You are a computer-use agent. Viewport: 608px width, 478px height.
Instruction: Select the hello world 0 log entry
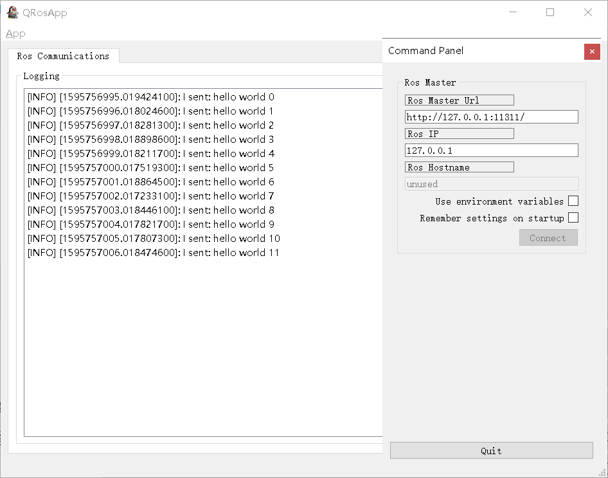point(152,97)
